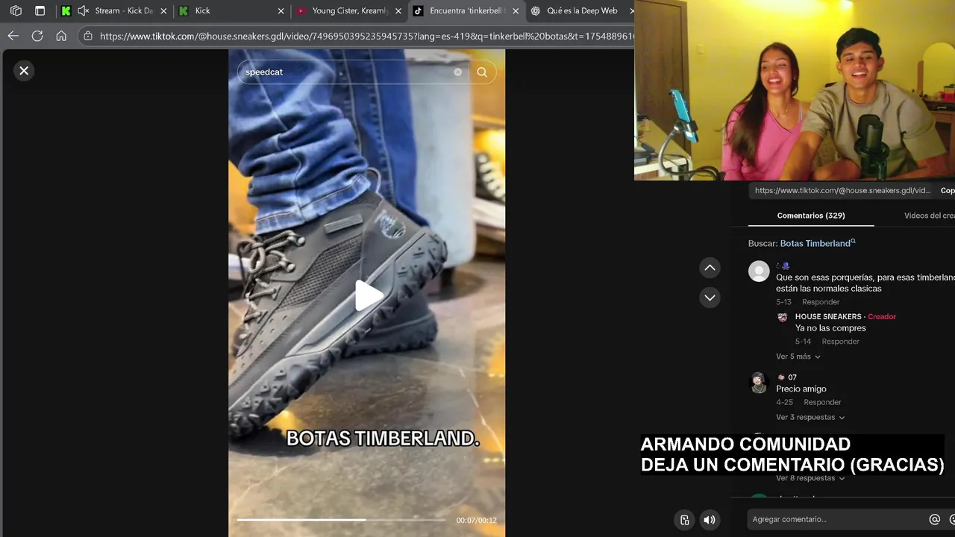Image resolution: width=955 pixels, height=537 pixels.
Task: Go to previous video with up arrow
Action: pyautogui.click(x=710, y=268)
